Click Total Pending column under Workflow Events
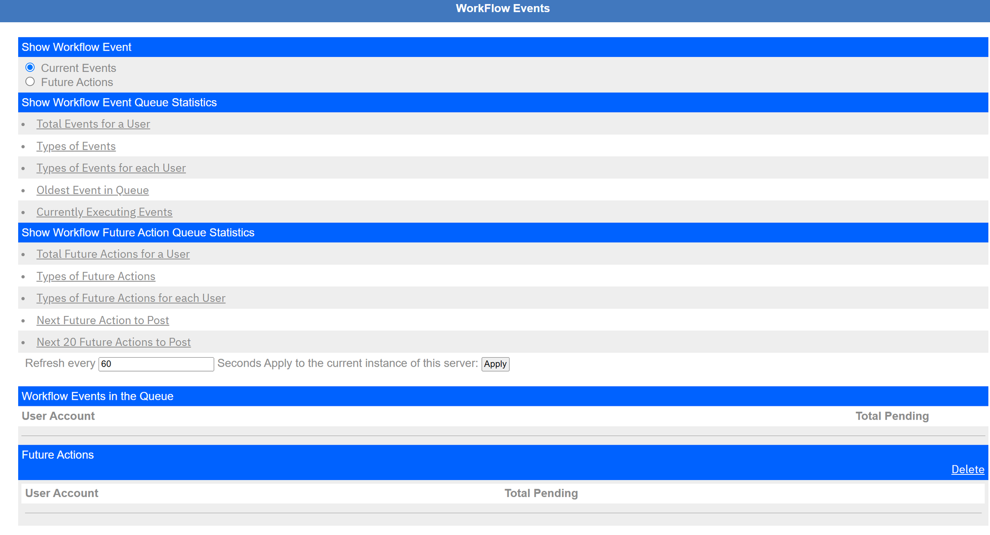 pos(892,416)
